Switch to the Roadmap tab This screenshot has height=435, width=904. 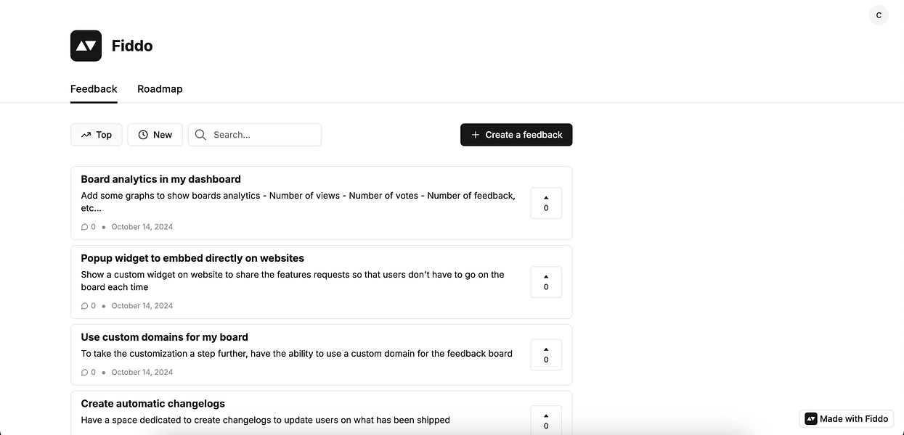pyautogui.click(x=160, y=89)
